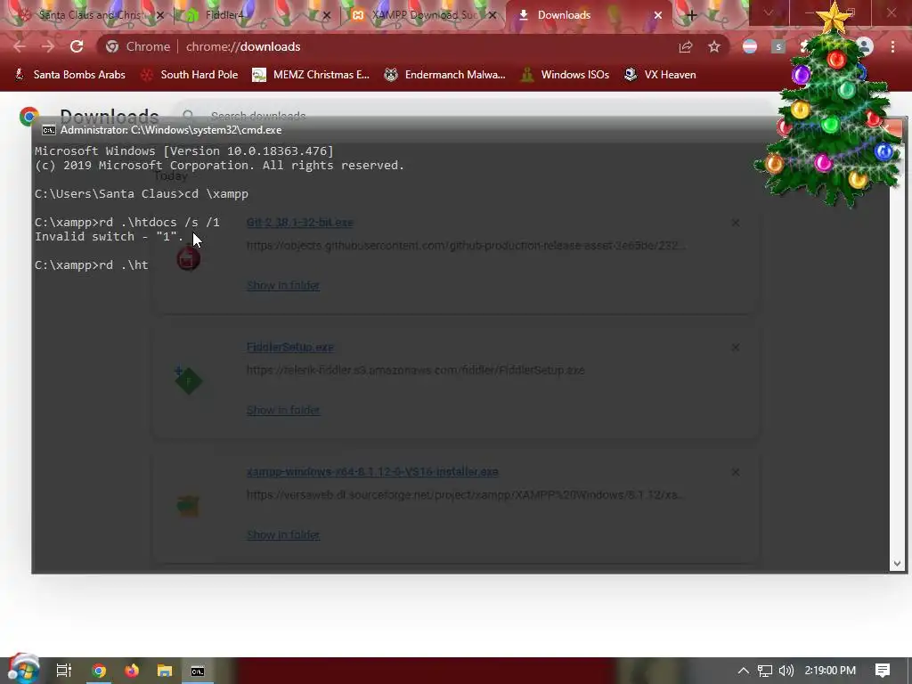912x684 pixels.
Task: Open the volume tray icon
Action: point(786,671)
